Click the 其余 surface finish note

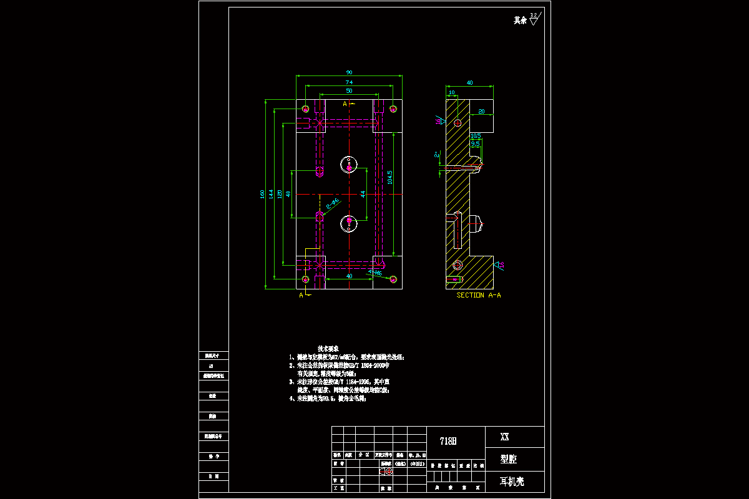(x=520, y=21)
